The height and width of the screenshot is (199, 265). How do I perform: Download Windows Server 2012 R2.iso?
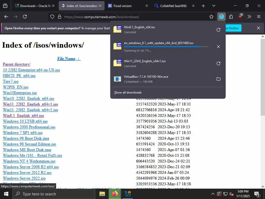[27, 173]
